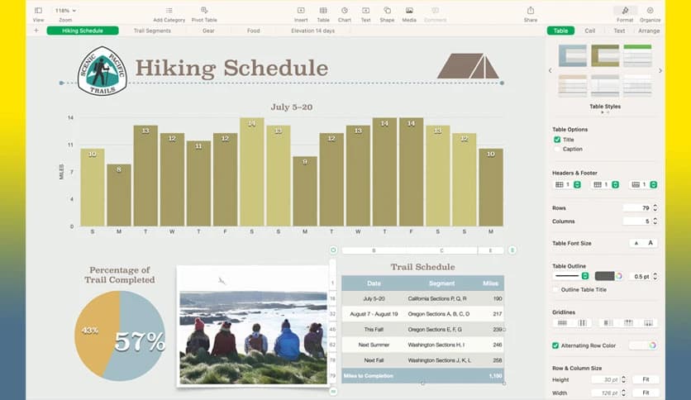Screen dimensions: 691x400
Task: Click the 'Miles to Completion' footer cell
Action: tap(374, 376)
